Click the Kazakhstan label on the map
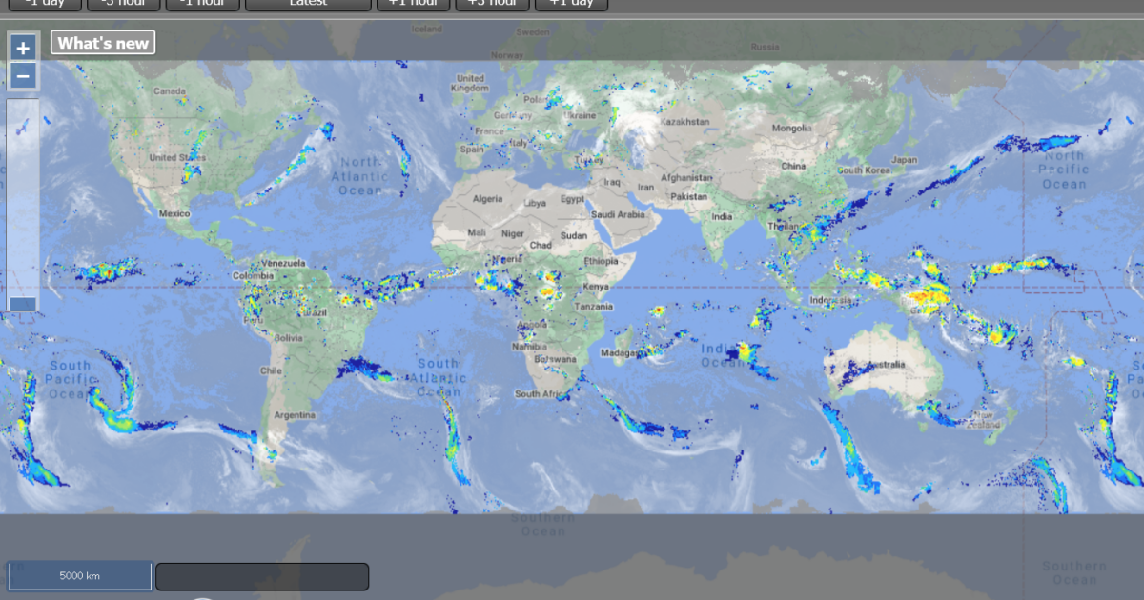1144x600 pixels. [685, 122]
